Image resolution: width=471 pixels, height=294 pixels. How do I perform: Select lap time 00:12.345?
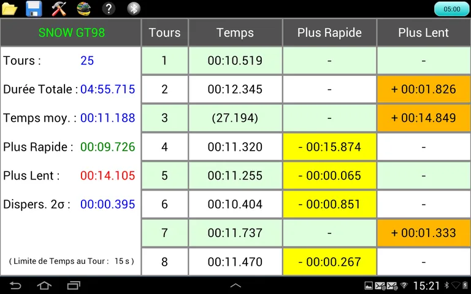[235, 89]
